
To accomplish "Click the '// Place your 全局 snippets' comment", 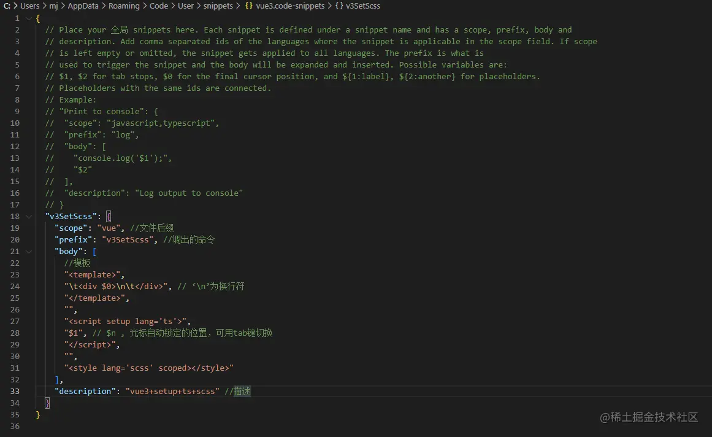I will 308,29.
